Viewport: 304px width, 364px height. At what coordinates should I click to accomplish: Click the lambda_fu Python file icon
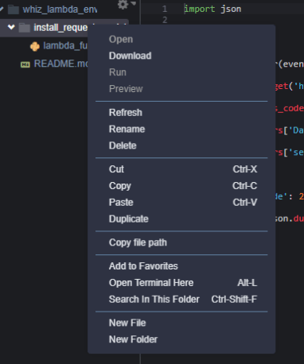(35, 46)
